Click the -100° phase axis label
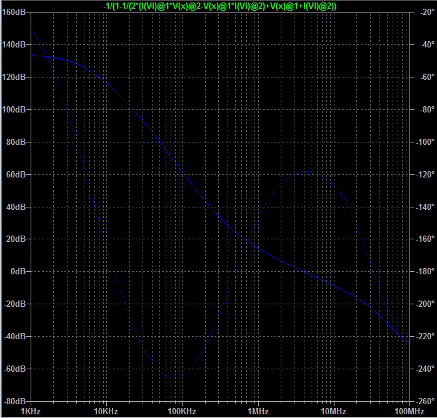The height and width of the screenshot is (418, 437). 425,142
